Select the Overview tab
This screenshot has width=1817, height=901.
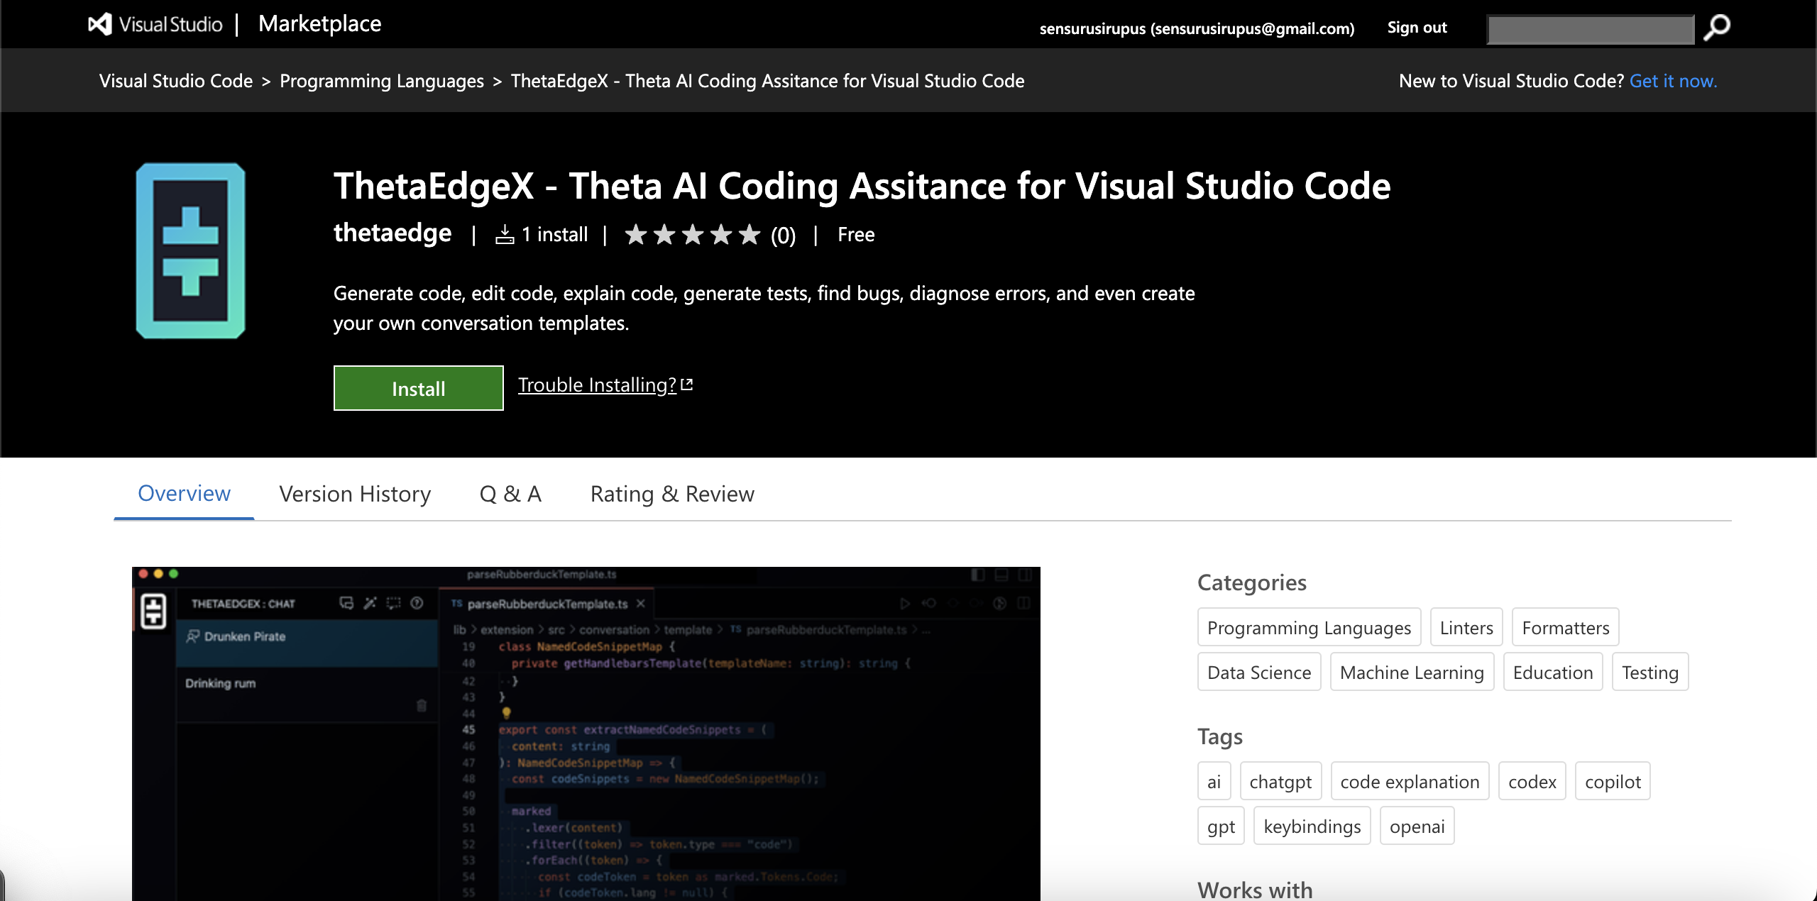(x=184, y=494)
